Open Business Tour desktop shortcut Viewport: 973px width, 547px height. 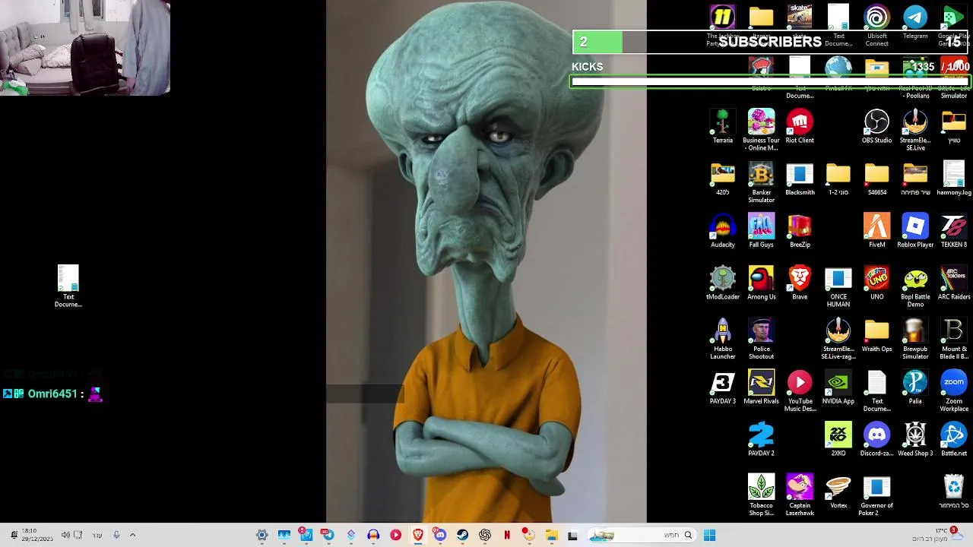[x=761, y=130]
